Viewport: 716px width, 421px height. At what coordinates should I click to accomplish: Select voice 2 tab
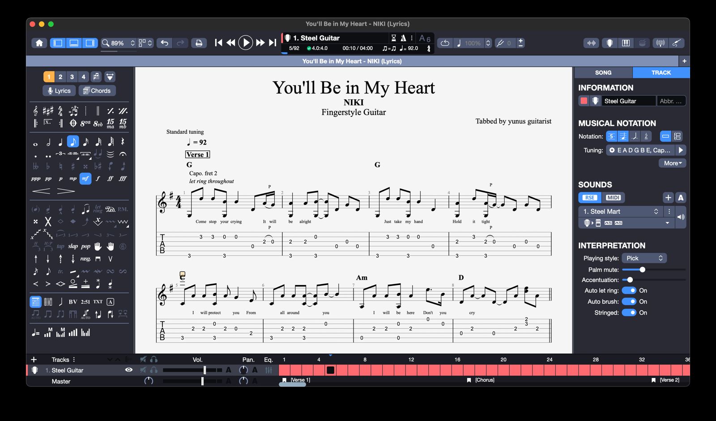60,77
